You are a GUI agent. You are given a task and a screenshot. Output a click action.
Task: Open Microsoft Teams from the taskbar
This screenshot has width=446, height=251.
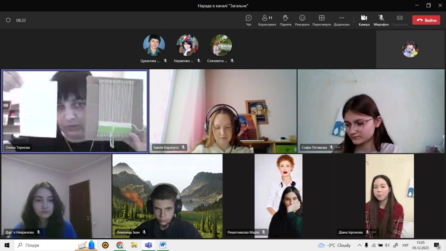[148, 245]
